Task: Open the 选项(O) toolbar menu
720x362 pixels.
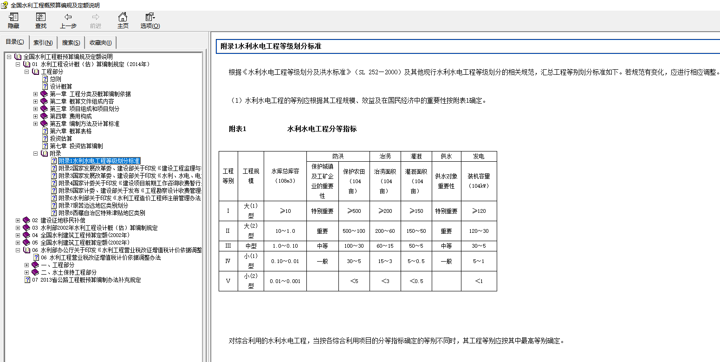Action: point(150,21)
